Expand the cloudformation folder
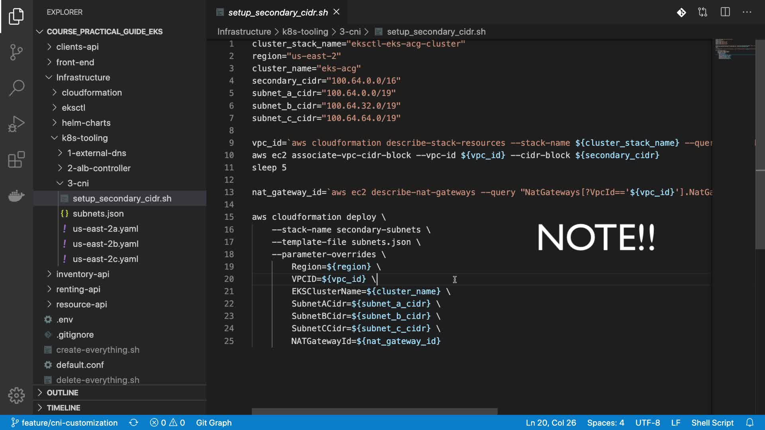The width and height of the screenshot is (765, 430). click(92, 92)
